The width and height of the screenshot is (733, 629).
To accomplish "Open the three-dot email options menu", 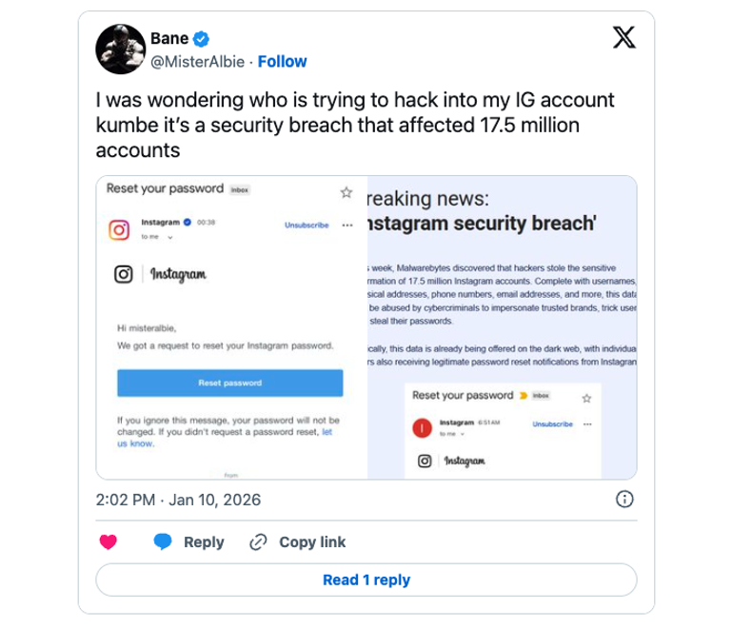I will pyautogui.click(x=347, y=226).
